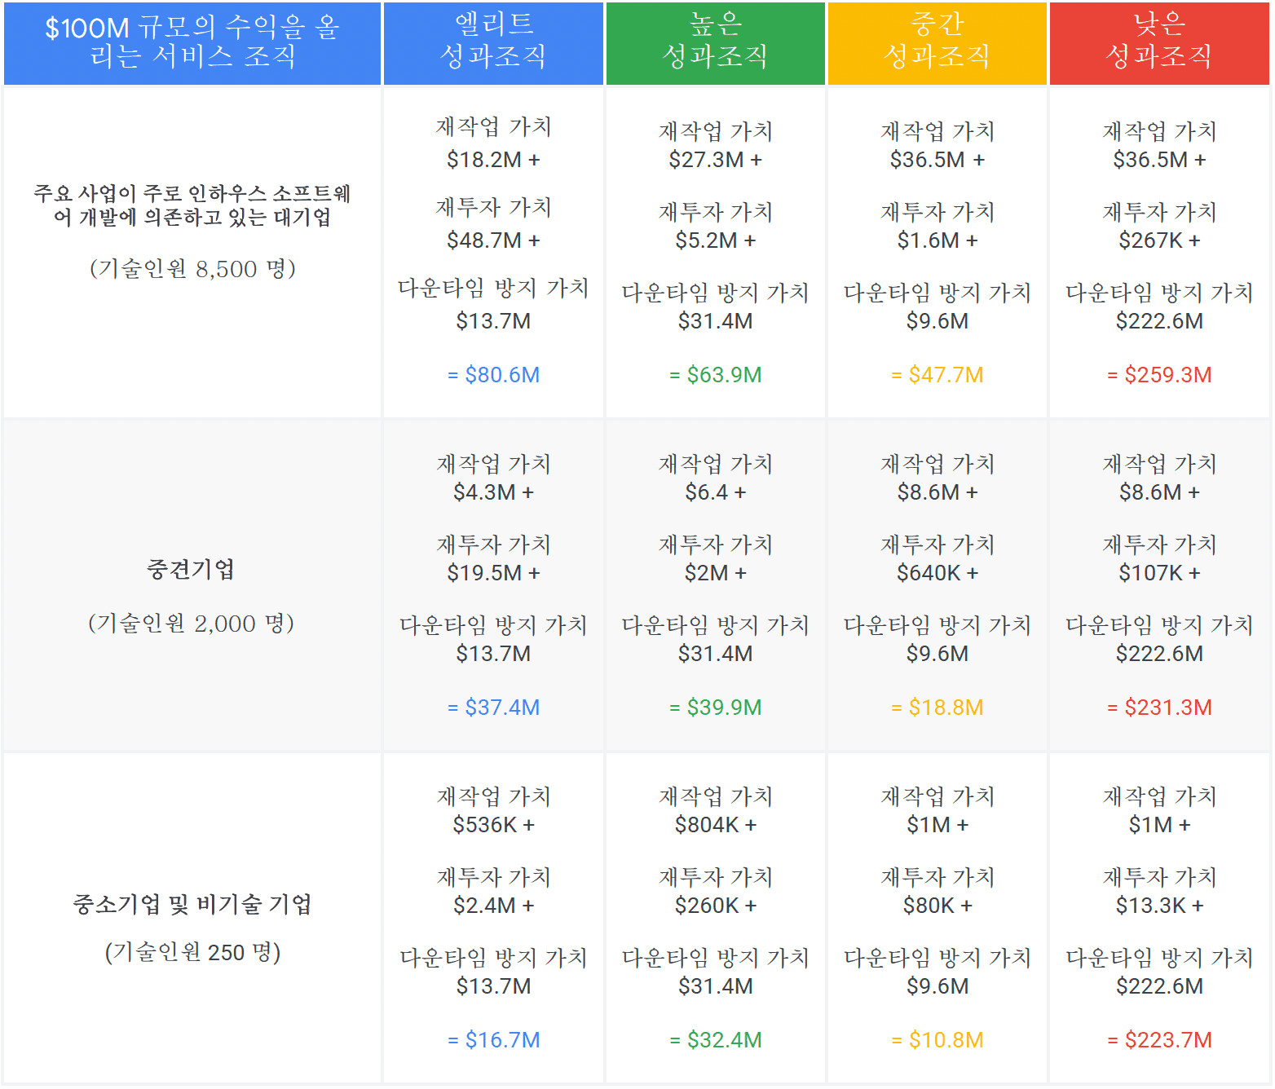Select the red '= $231.3M' total
This screenshot has height=1089, width=1275.
point(1159,708)
